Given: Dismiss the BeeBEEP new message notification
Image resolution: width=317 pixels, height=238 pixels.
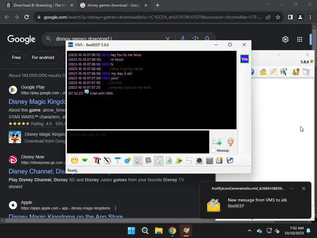Looking at the screenshot, I should pyautogui.click(x=304, y=188).
